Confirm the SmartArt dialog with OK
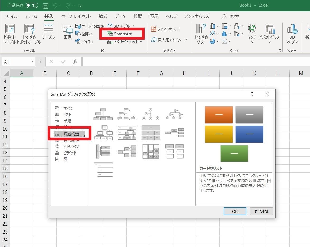Image resolution: width=310 pixels, height=247 pixels. [x=235, y=211]
